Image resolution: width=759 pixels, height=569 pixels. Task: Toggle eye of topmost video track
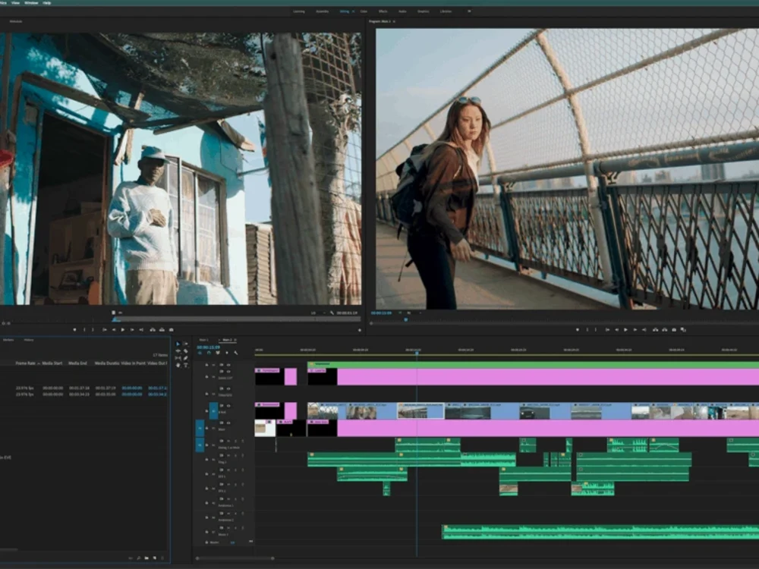(x=228, y=365)
